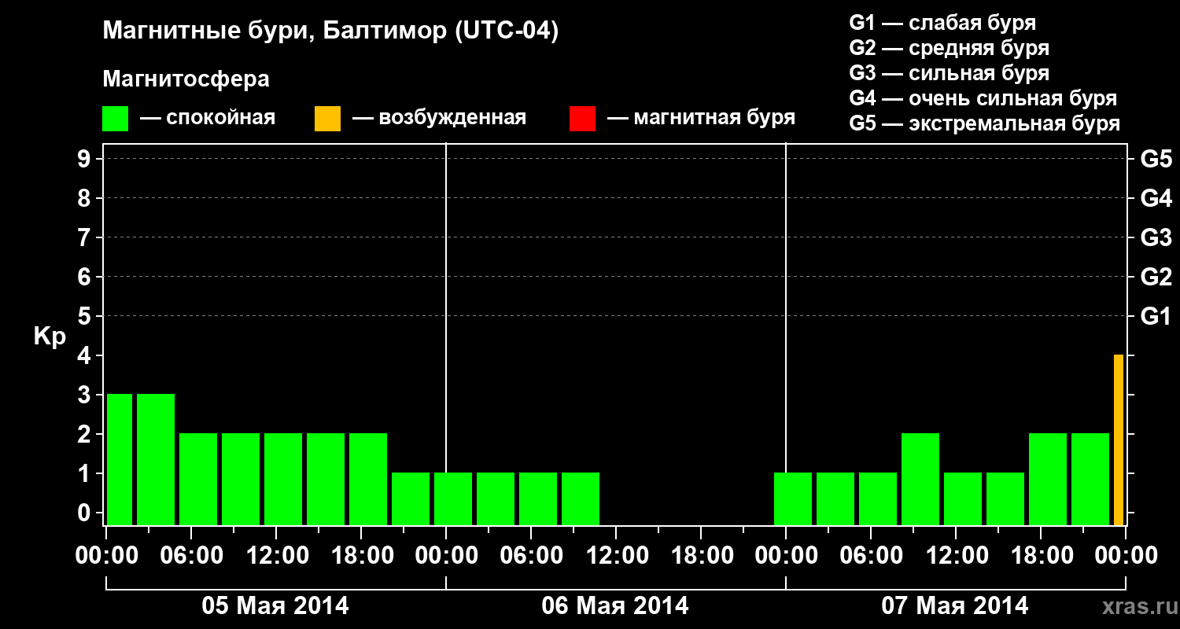
Task: Click the Kp axis value 8
Action: click(86, 198)
